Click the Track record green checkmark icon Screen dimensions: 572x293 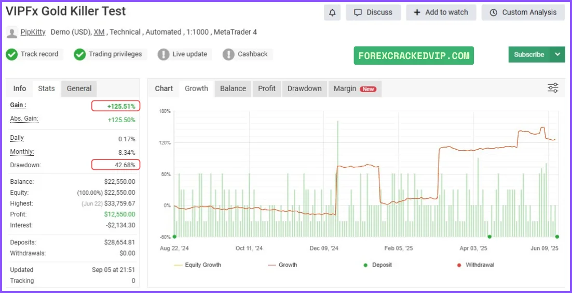pyautogui.click(x=12, y=54)
